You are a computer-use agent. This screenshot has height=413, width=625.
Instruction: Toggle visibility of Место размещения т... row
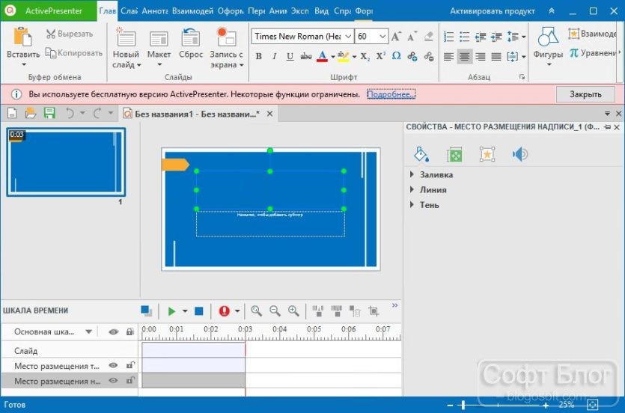113,365
